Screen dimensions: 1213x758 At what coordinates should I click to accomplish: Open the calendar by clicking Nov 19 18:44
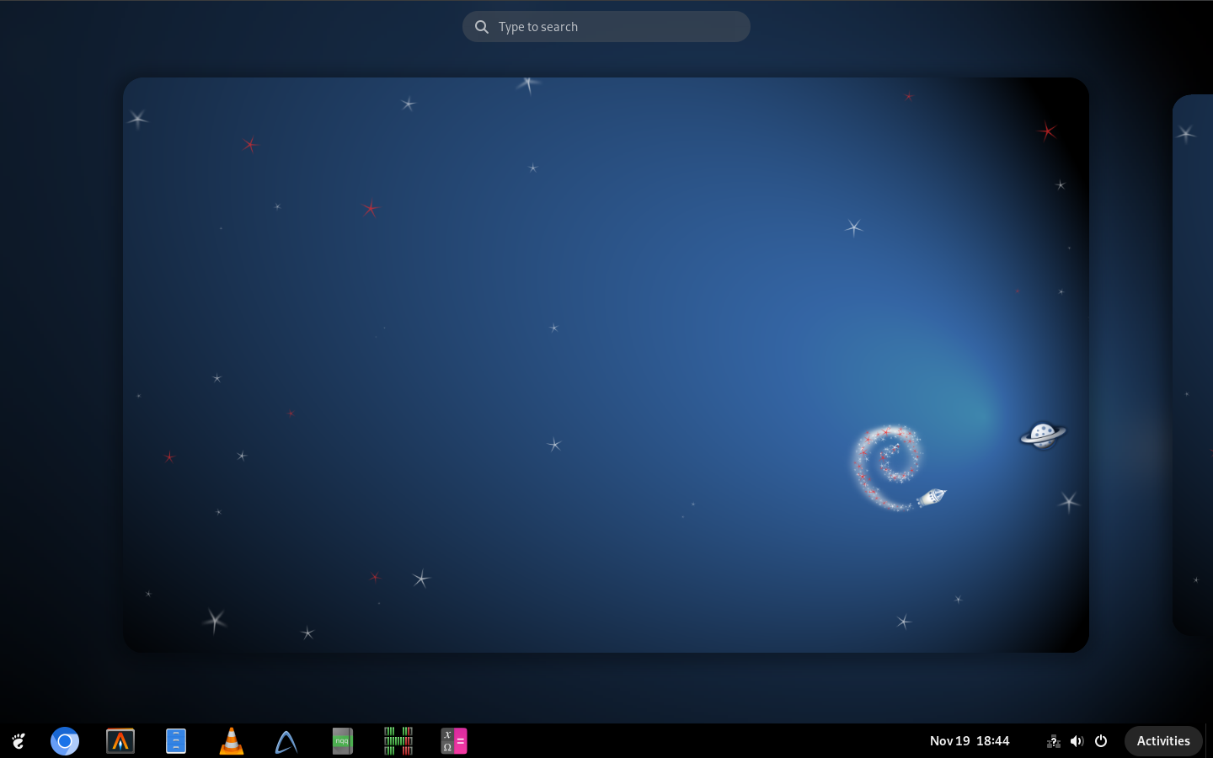(x=970, y=741)
